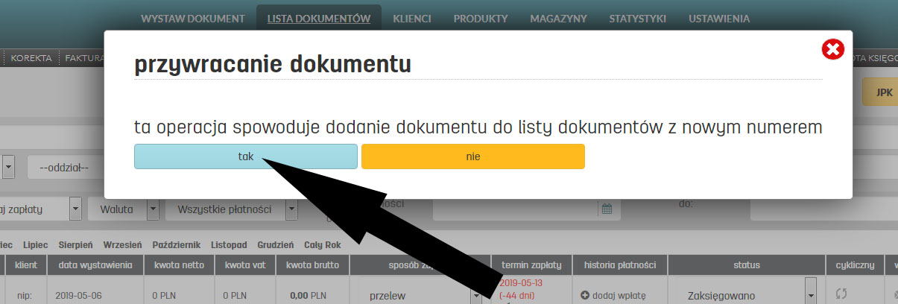This screenshot has width=898, height=304.
Task: Show documents for Cały Rok
Action: [323, 244]
